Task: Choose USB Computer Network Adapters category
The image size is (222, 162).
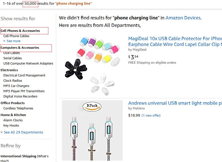Action: (28, 63)
